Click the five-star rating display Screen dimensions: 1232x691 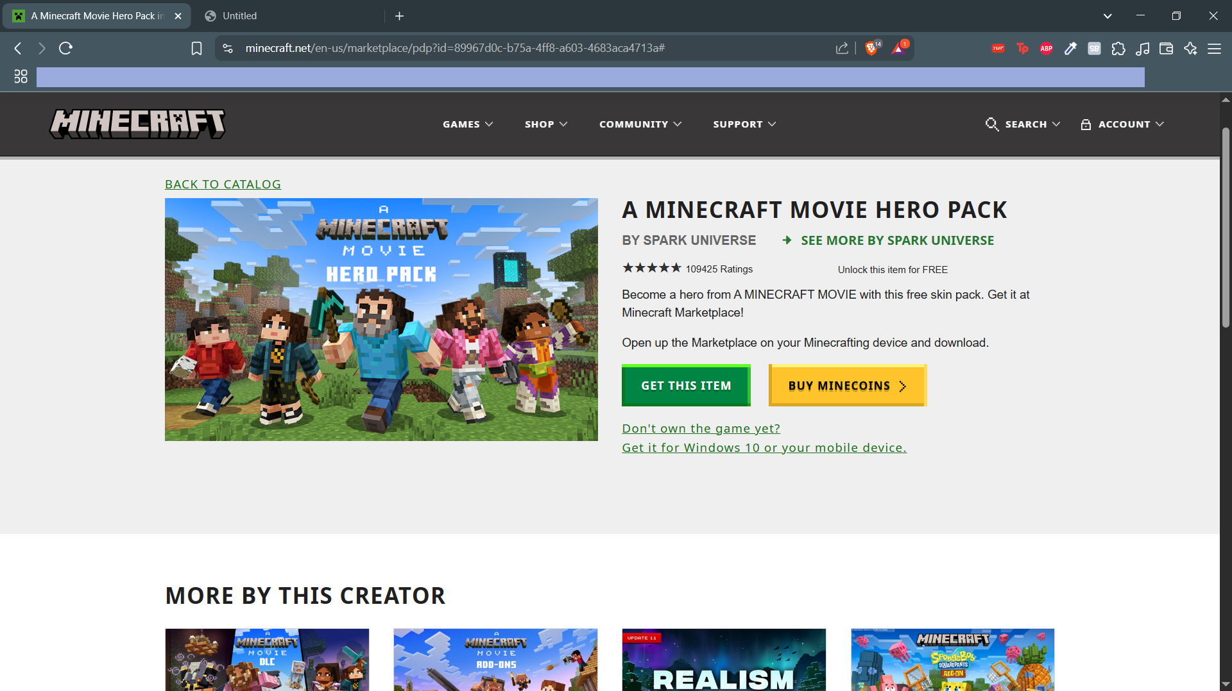coord(651,268)
